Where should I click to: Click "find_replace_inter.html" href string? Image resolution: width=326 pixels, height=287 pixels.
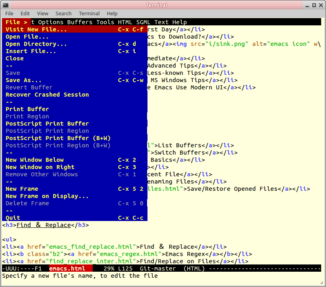(x=91, y=261)
